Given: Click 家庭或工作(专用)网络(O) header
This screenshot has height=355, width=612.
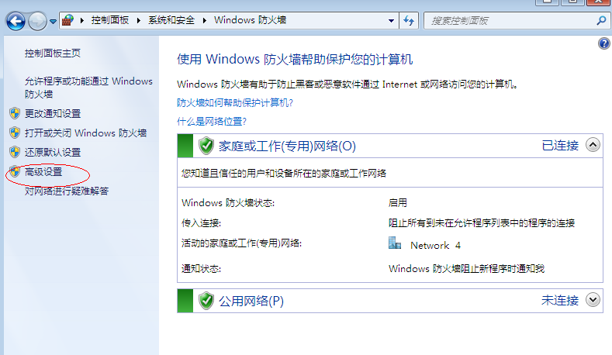Looking at the screenshot, I should (287, 146).
